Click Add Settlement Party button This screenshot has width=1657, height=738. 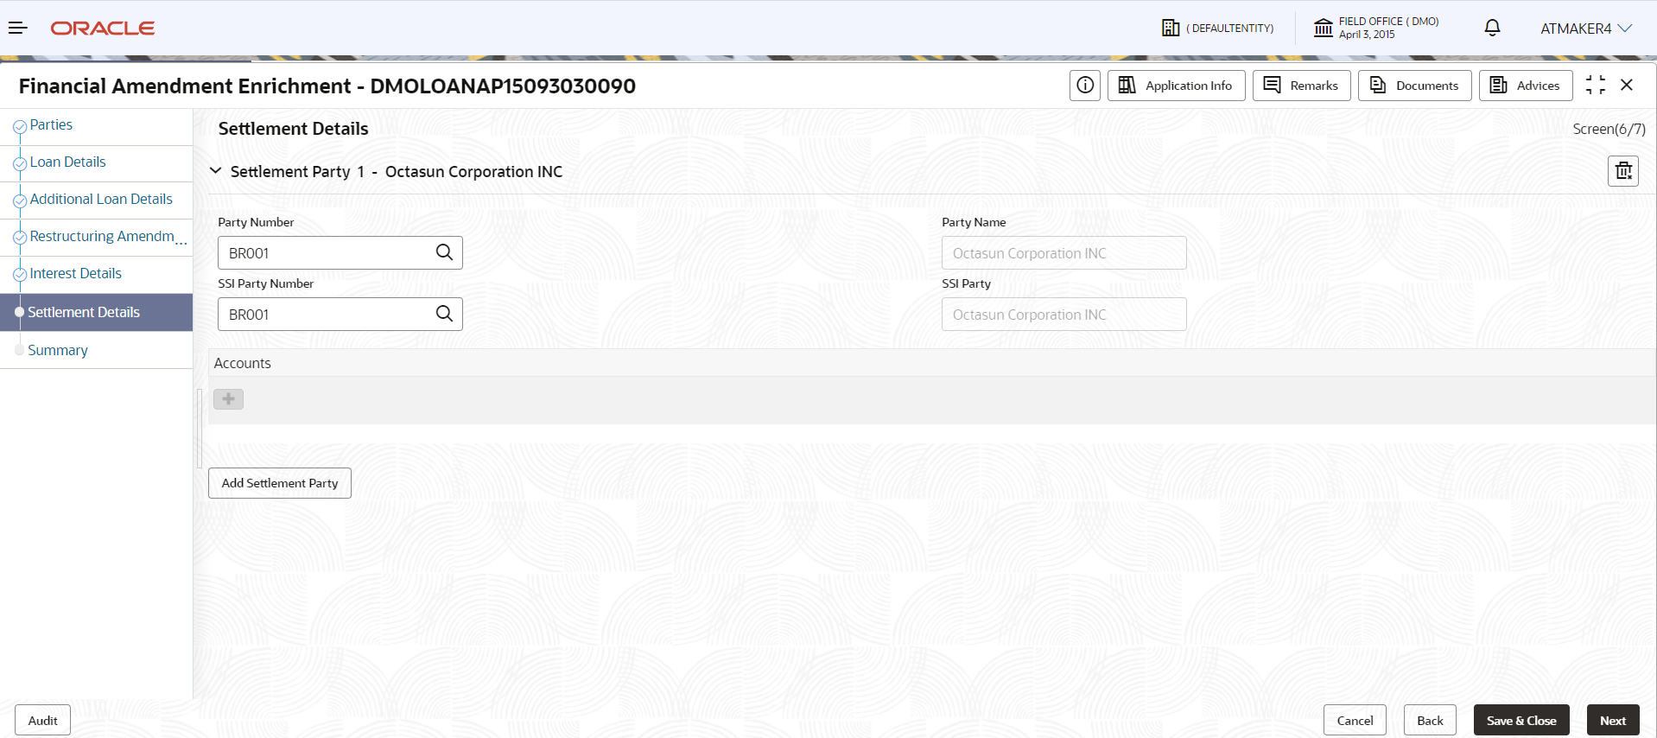(x=280, y=483)
